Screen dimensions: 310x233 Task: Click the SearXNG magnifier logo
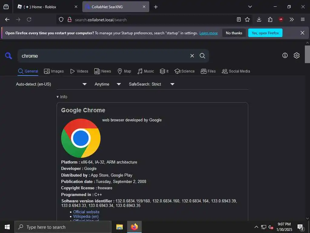coord(8,56)
